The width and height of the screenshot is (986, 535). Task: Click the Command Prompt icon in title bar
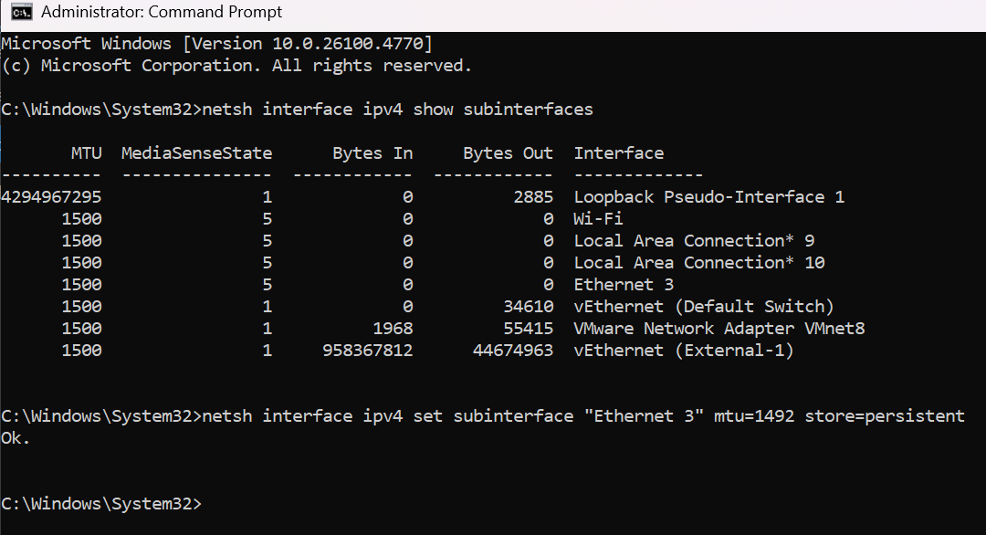tap(21, 12)
